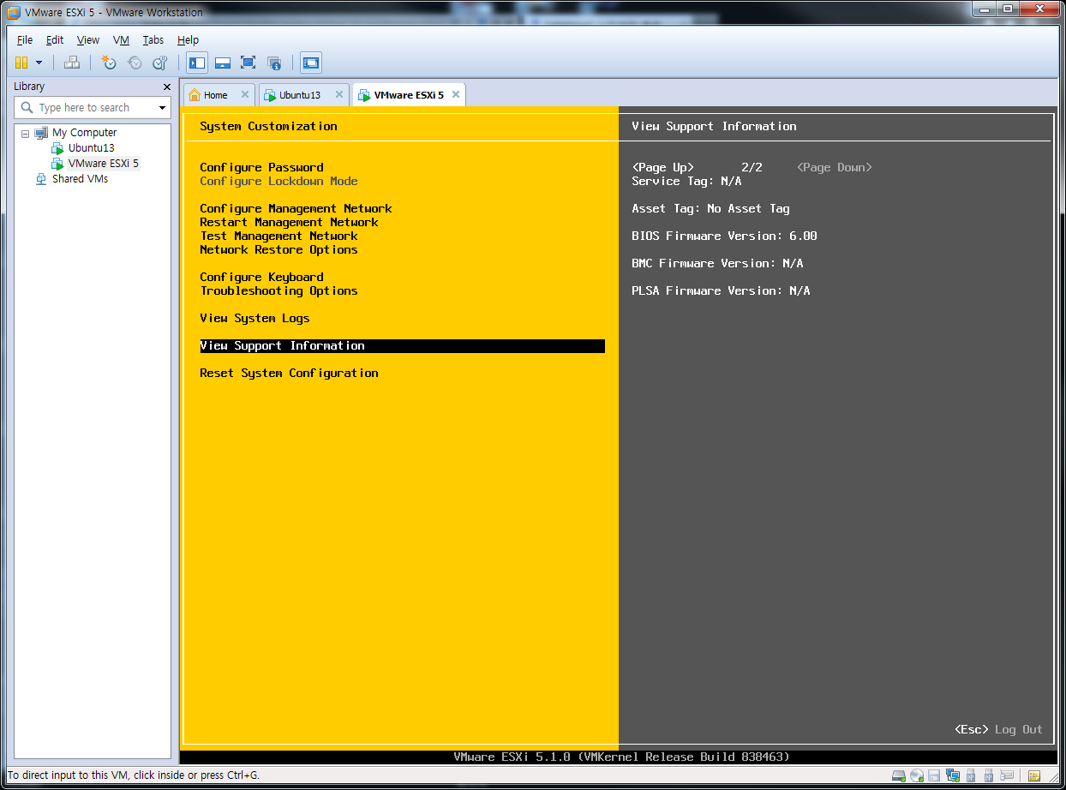Open the File menu

point(25,39)
